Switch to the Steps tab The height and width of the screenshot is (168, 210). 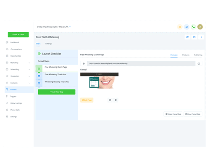pyautogui.click(x=38, y=44)
